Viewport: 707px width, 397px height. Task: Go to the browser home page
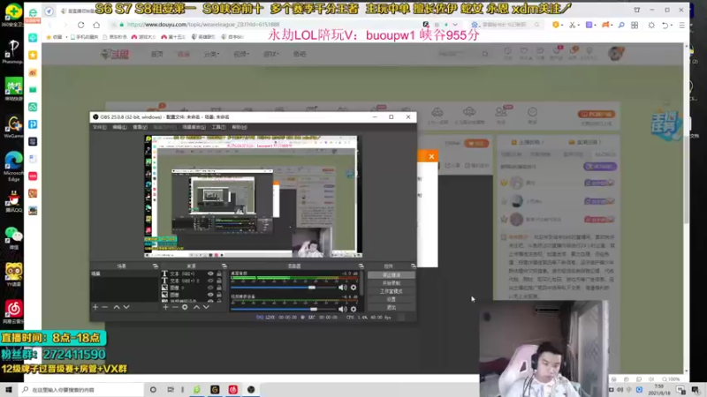point(96,25)
